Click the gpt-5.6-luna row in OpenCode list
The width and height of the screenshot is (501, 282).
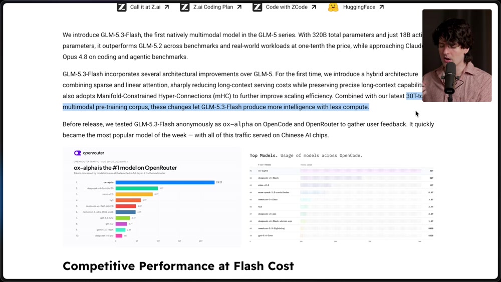click(x=342, y=235)
